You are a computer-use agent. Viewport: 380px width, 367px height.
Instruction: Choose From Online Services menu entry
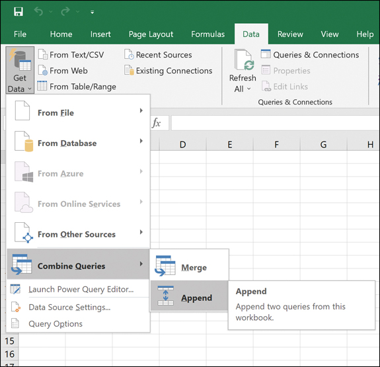pyautogui.click(x=78, y=203)
